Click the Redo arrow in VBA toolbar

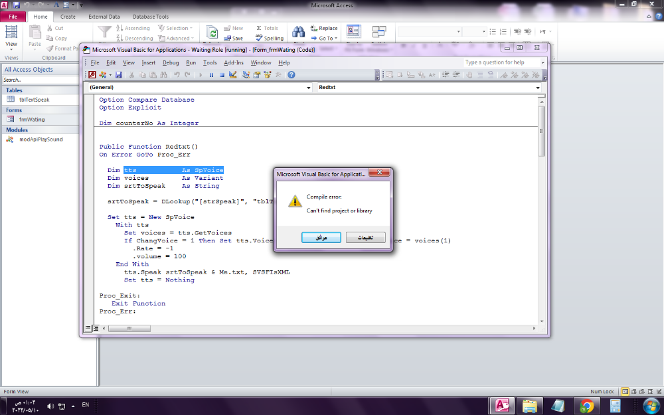[x=187, y=75]
